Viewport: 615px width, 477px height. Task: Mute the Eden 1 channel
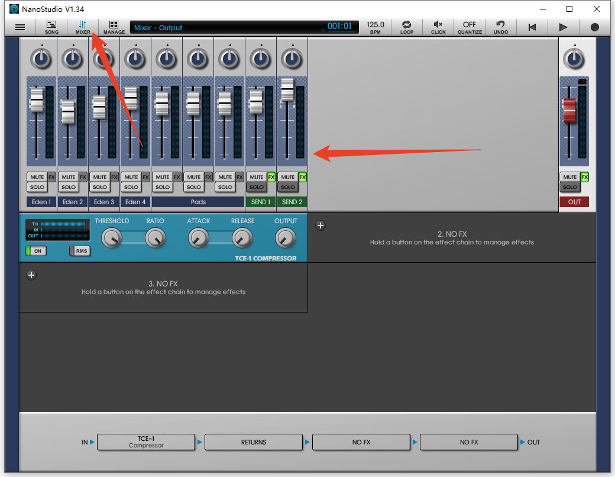pos(37,177)
